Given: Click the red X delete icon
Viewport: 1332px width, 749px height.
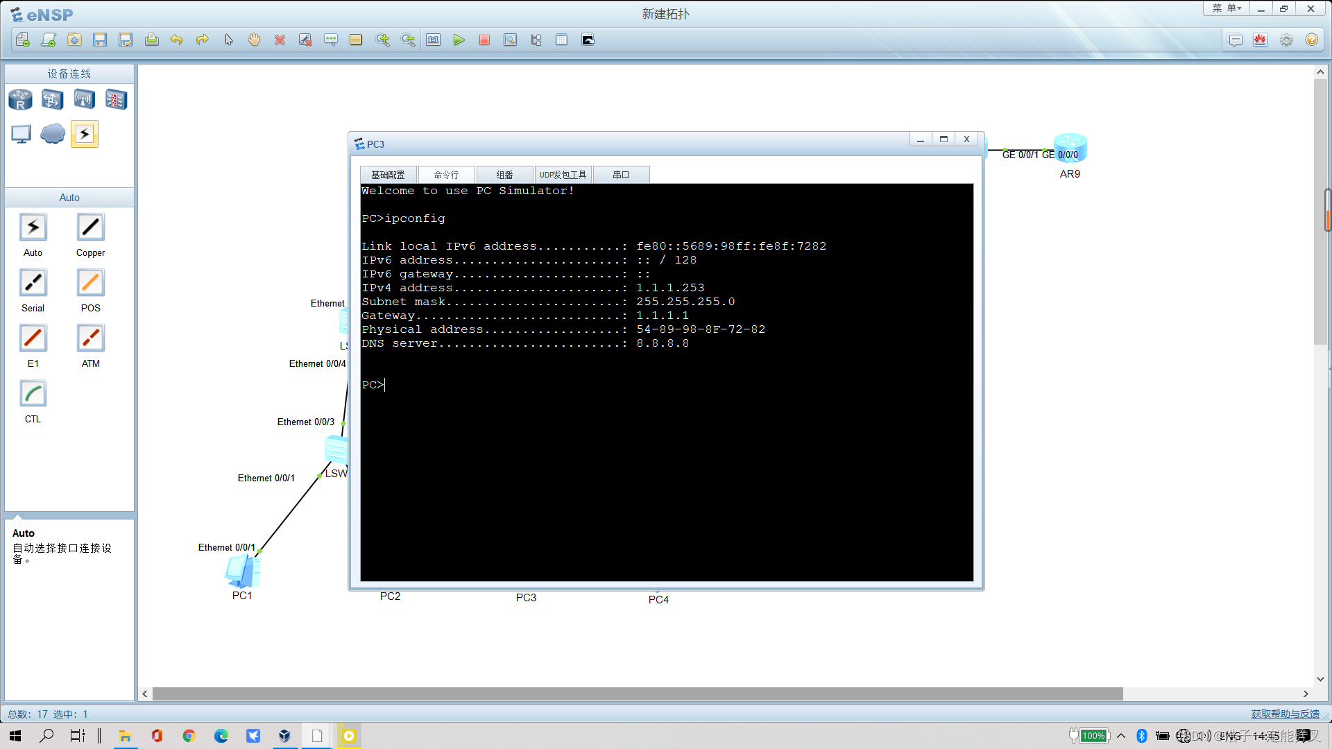Looking at the screenshot, I should (280, 40).
